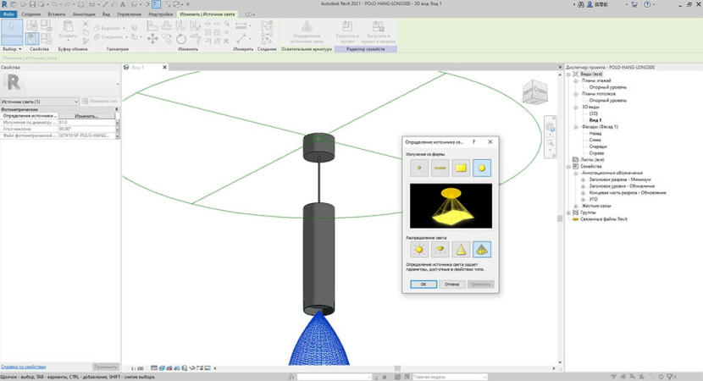Choose spot light distribution cone icon
This screenshot has height=381, width=703.
(461, 250)
